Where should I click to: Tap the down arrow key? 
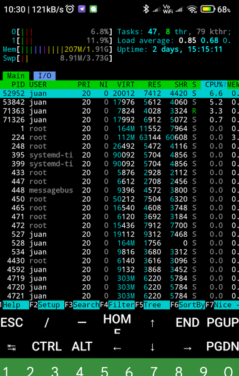point(152,347)
